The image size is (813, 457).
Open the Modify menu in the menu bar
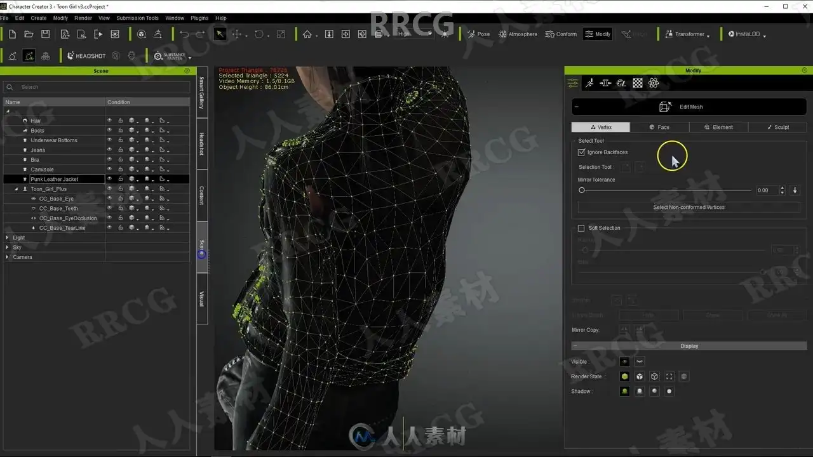pyautogui.click(x=60, y=18)
